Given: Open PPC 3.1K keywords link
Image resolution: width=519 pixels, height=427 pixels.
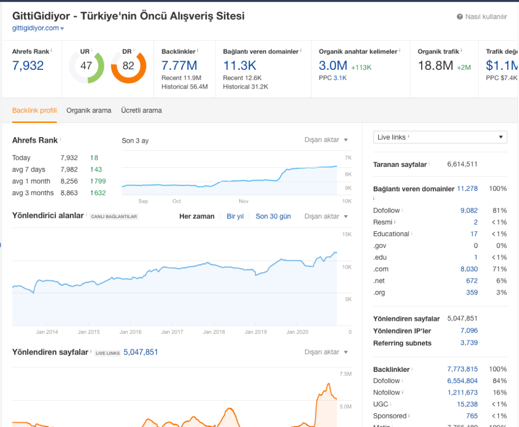Looking at the screenshot, I should click(x=340, y=78).
